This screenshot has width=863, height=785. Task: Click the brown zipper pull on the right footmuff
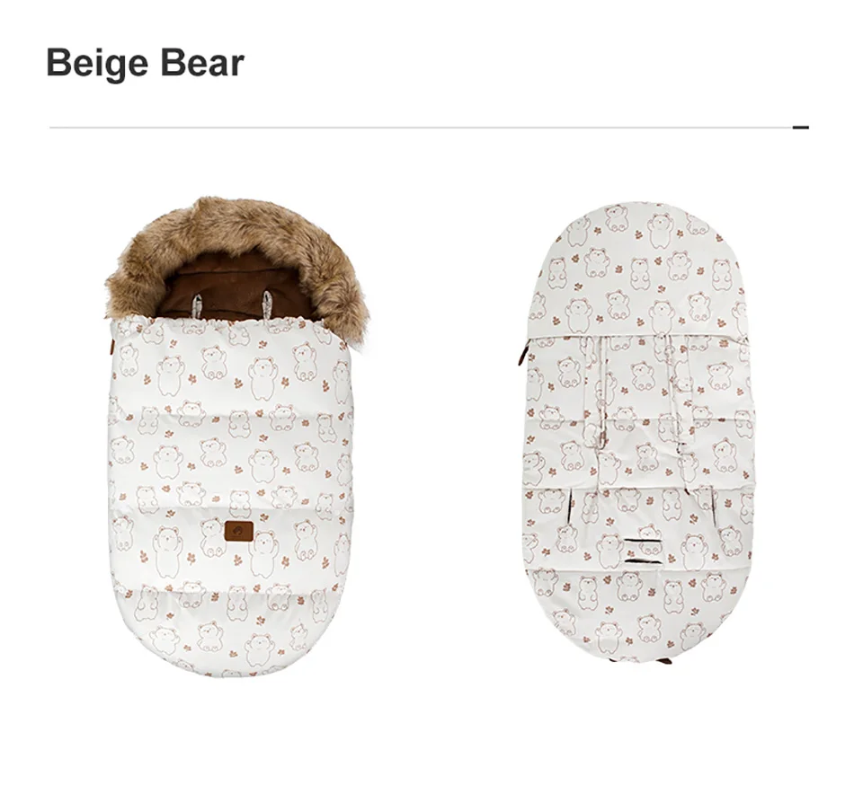coord(521,352)
